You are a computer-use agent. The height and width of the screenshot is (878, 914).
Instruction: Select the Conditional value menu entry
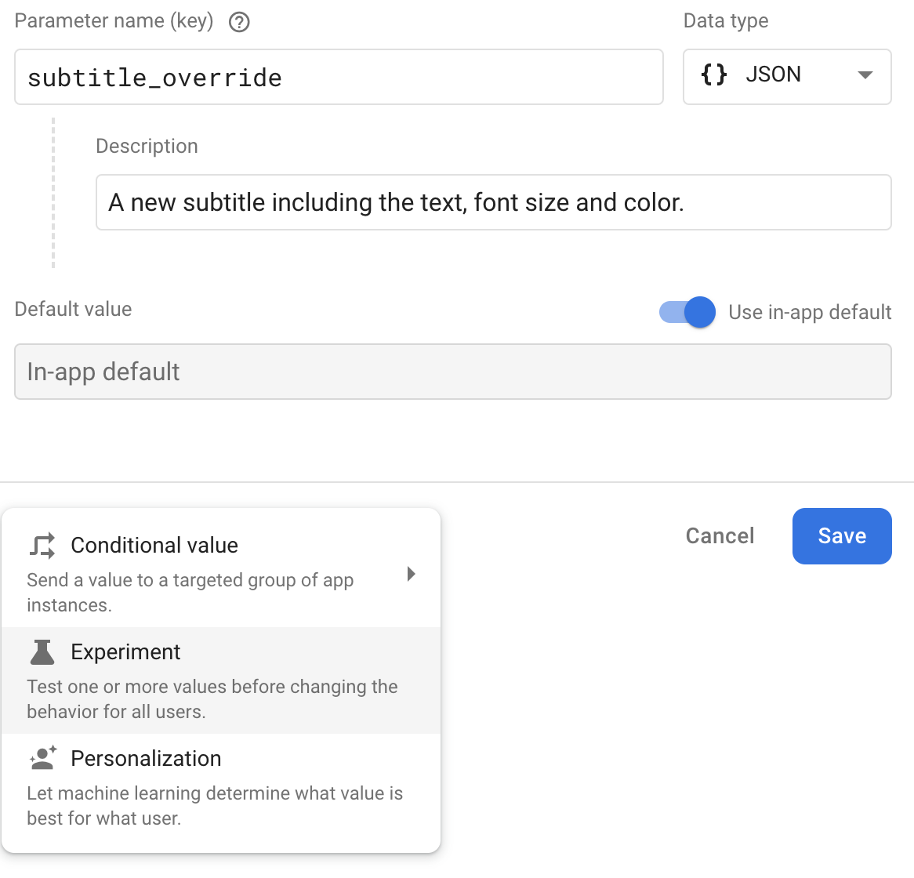click(154, 544)
